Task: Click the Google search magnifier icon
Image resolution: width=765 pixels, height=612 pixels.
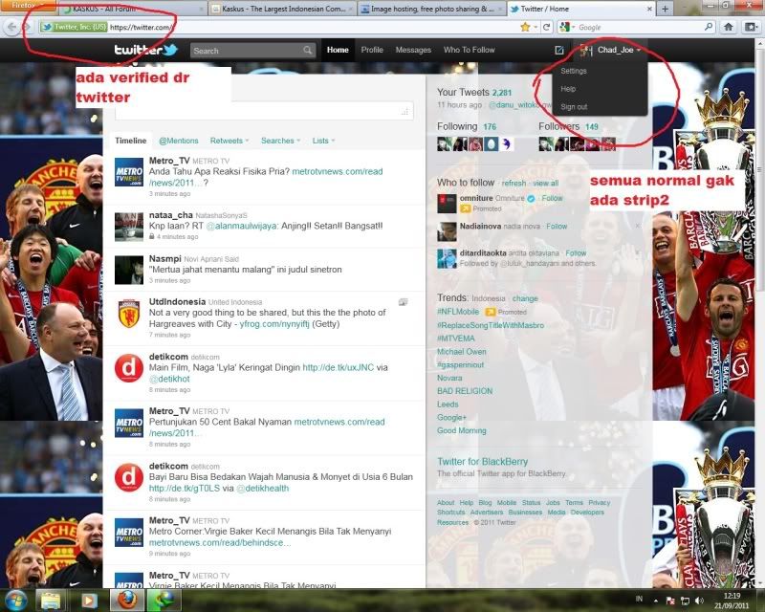Action: pyautogui.click(x=709, y=27)
